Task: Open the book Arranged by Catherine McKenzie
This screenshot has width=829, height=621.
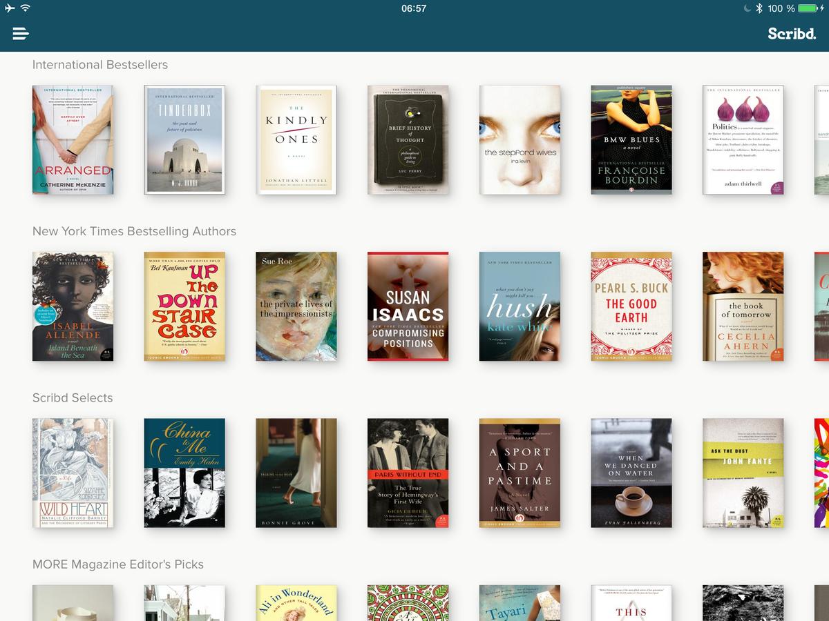Action: tap(73, 140)
